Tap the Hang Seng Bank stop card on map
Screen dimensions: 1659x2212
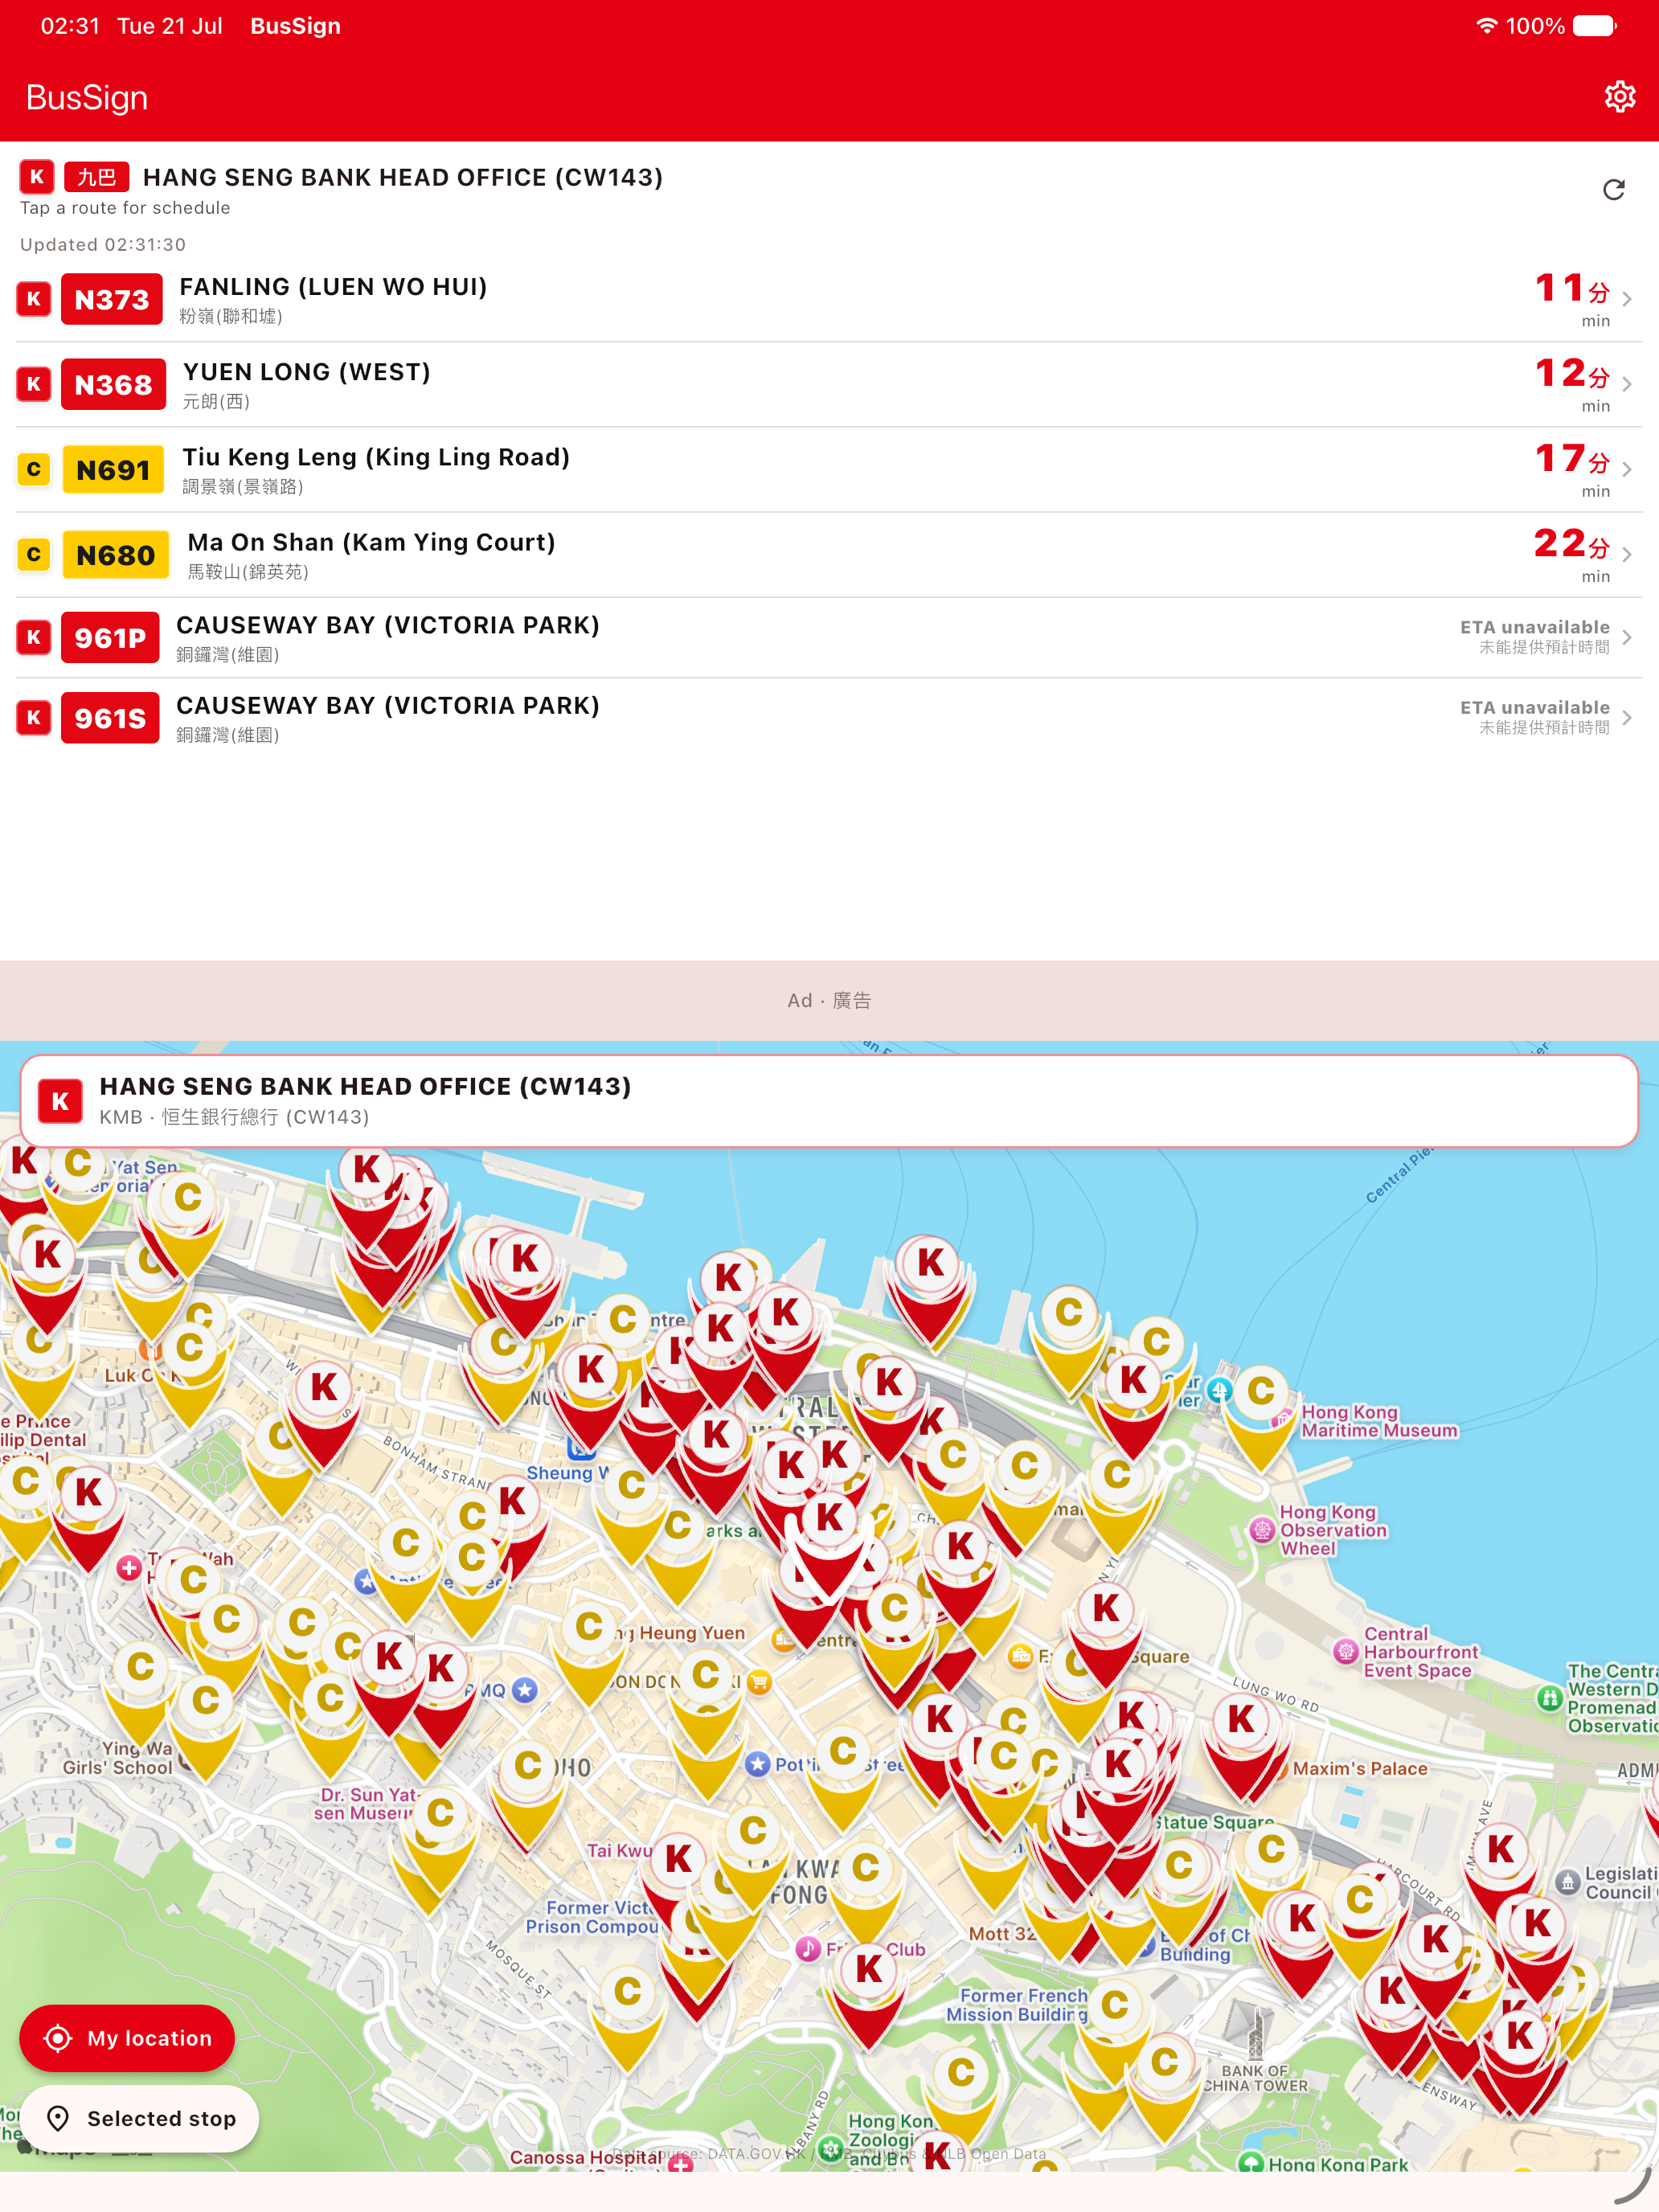[x=829, y=1100]
